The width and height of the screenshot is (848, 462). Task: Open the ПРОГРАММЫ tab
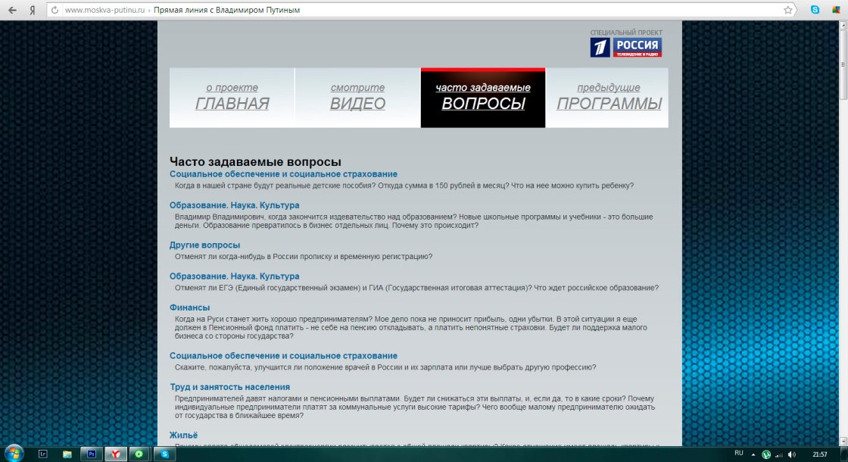click(609, 98)
